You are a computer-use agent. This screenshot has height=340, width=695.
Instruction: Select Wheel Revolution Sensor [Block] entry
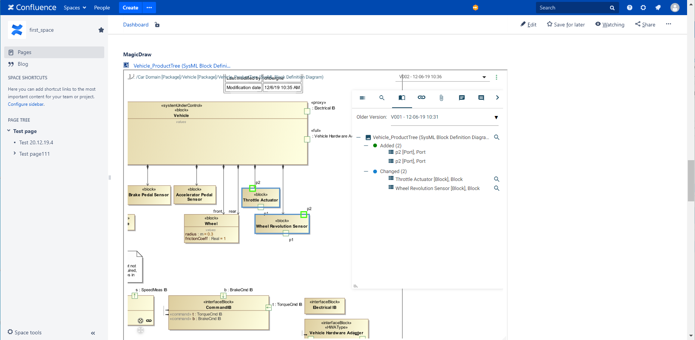click(x=437, y=189)
